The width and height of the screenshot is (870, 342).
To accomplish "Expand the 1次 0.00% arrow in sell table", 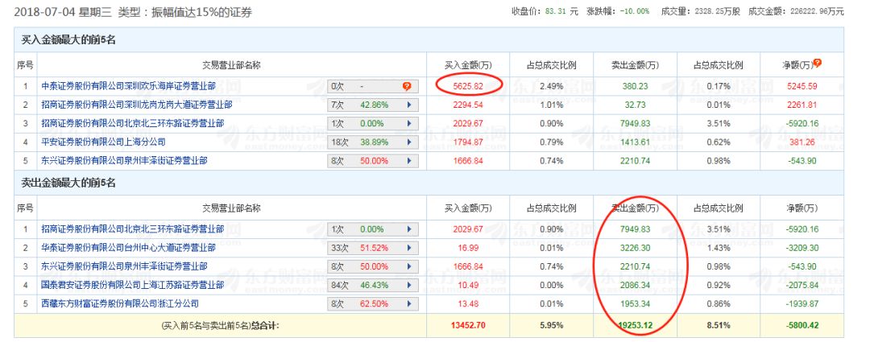I will tap(409, 229).
